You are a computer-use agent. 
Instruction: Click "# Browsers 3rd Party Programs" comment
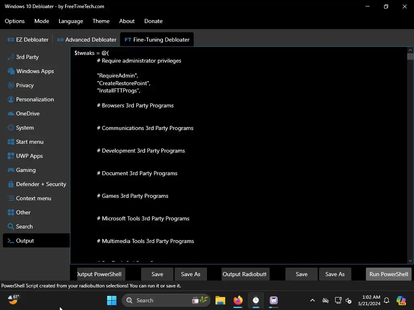[135, 105]
